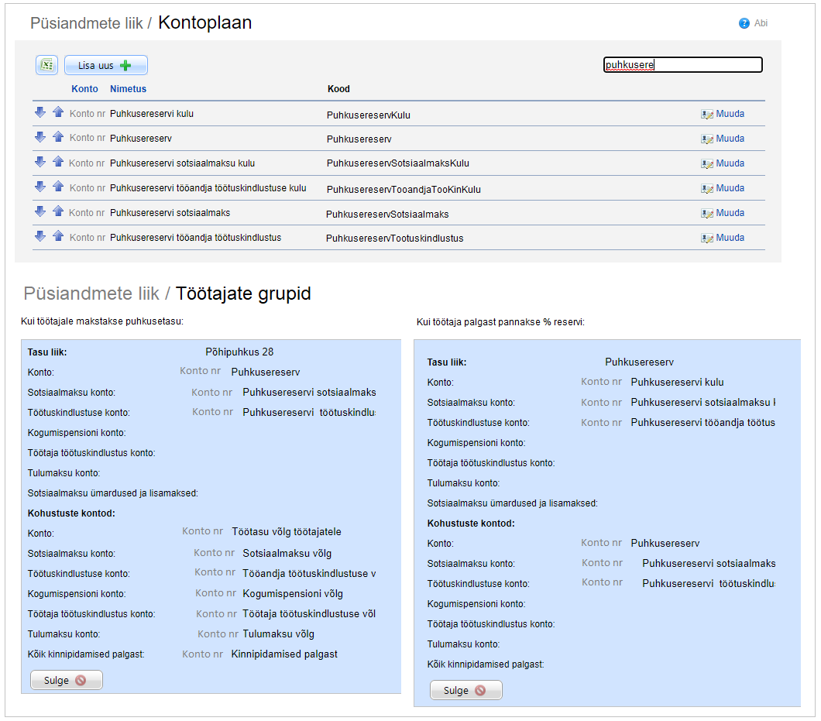Sort by the Konto column header
The image size is (821, 721).
point(84,89)
